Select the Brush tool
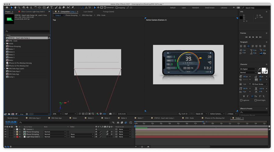Screen dimensions: 274x152 point(56,8)
